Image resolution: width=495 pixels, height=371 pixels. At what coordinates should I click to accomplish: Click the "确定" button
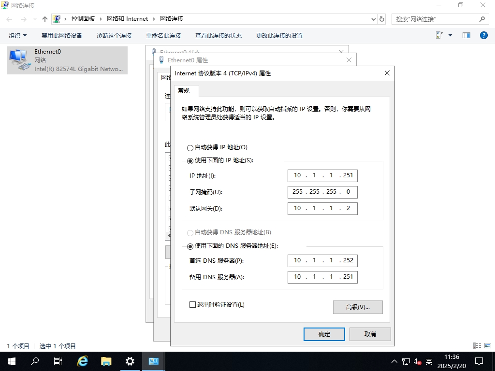[324, 334]
